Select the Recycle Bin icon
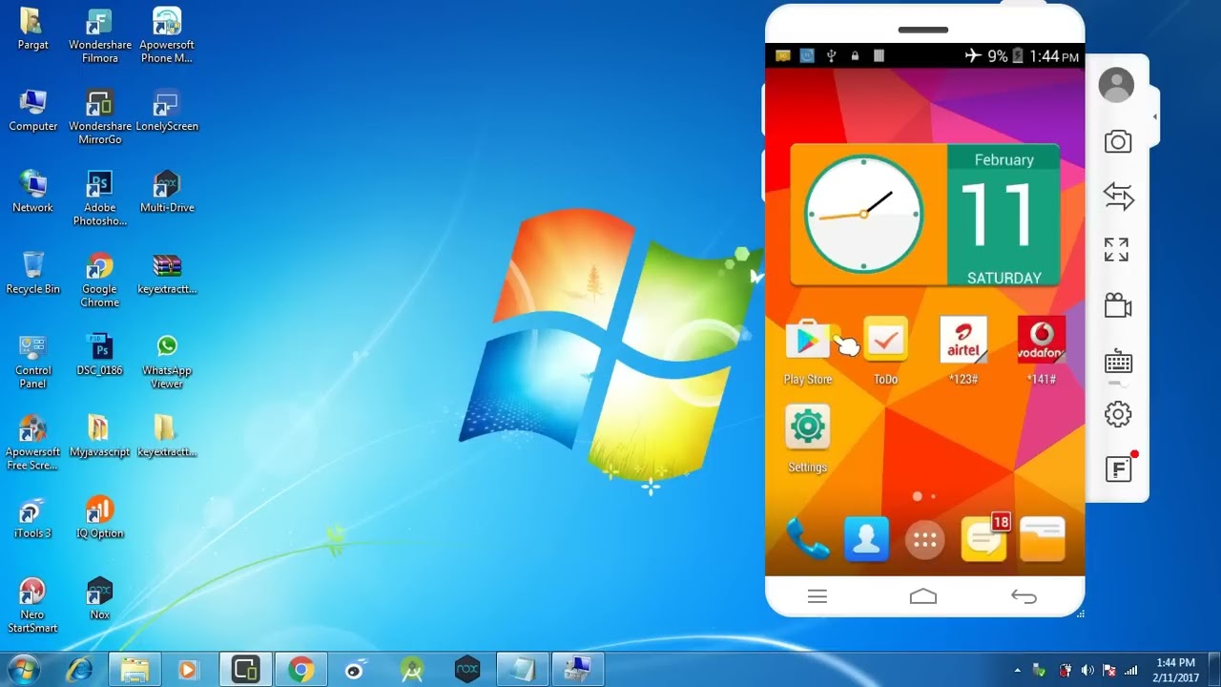Viewport: 1221px width, 687px height. 32,273
